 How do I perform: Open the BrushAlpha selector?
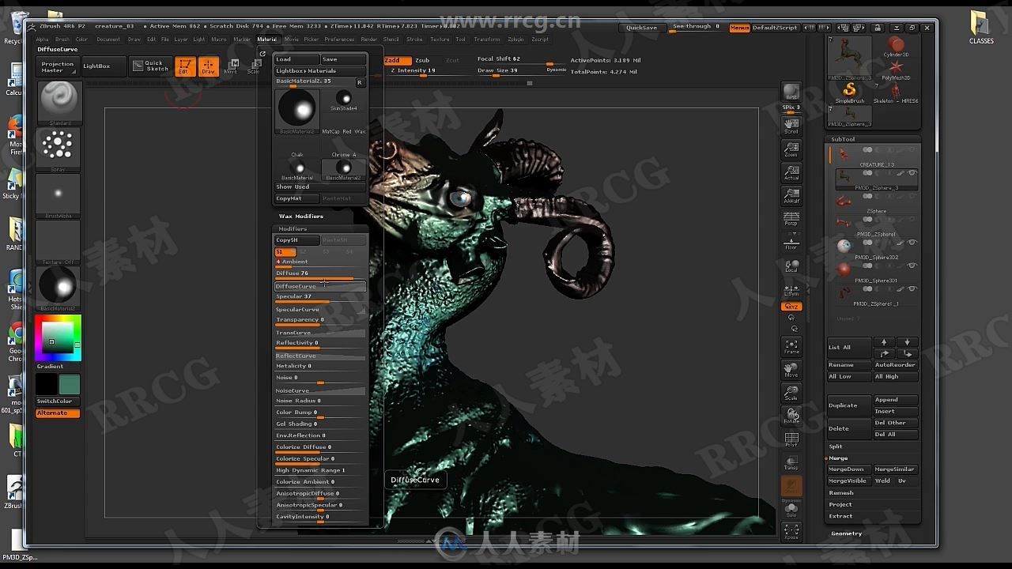coord(58,194)
